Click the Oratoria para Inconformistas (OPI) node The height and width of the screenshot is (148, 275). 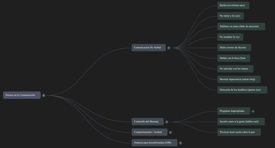pos(154,143)
